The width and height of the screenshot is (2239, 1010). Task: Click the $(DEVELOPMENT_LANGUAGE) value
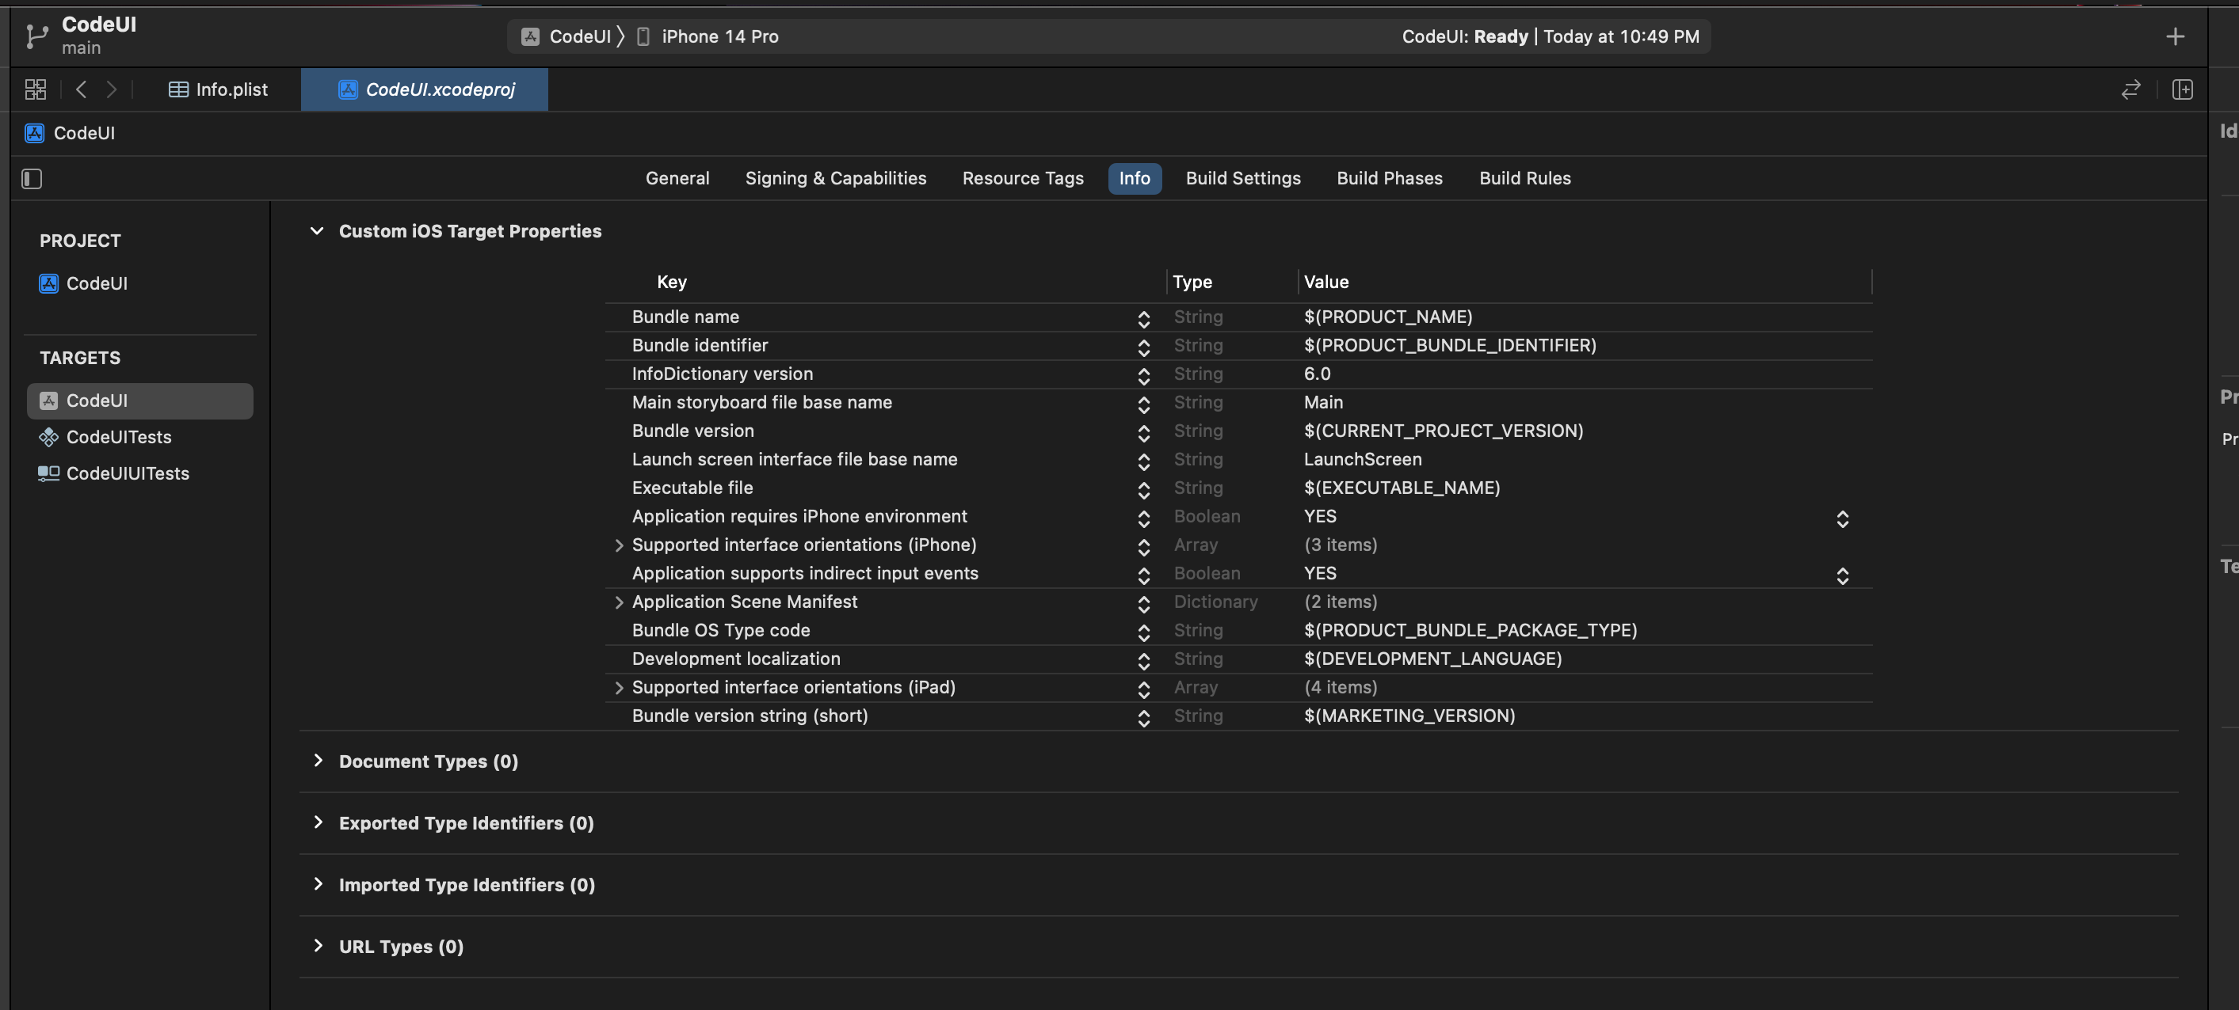[x=1432, y=659]
